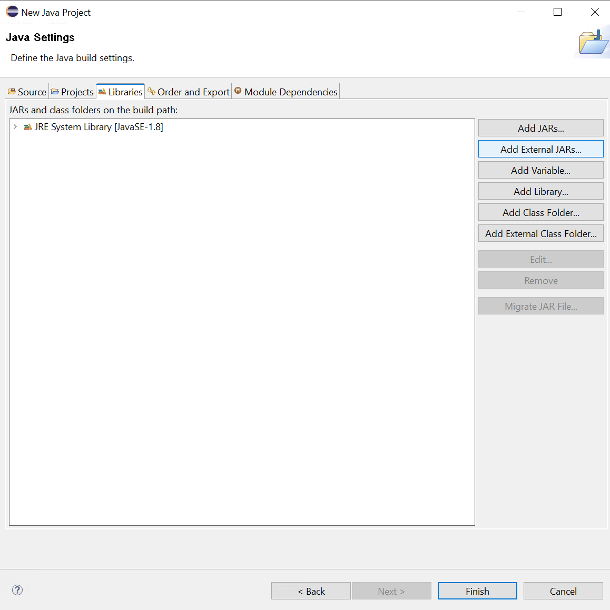Click the Eclipse icon in title bar
The height and width of the screenshot is (610, 610).
click(x=12, y=12)
